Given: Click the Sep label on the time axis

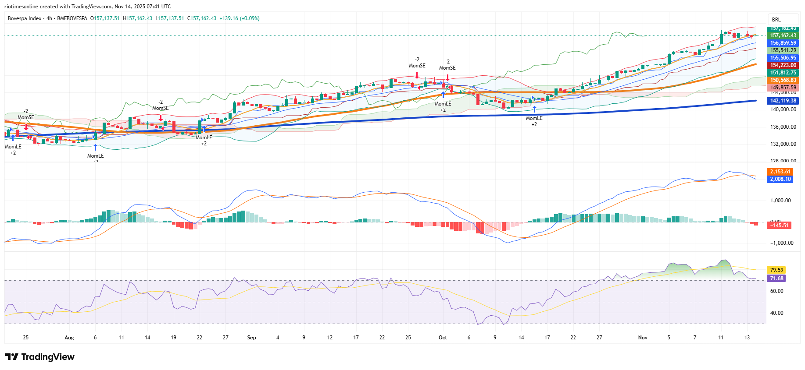Looking at the screenshot, I should coord(251,338).
